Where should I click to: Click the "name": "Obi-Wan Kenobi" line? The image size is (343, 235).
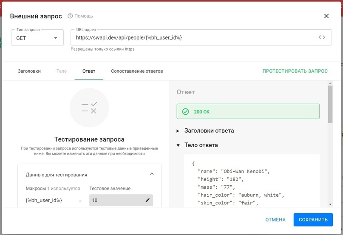pos(234,171)
